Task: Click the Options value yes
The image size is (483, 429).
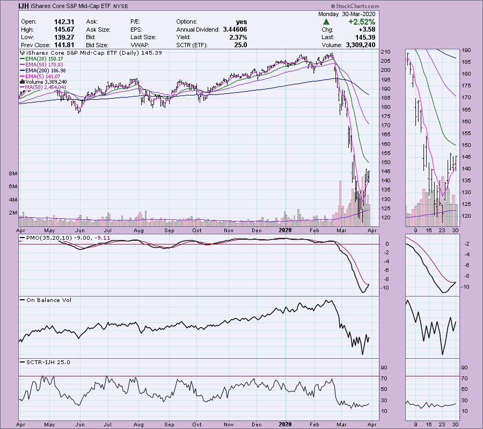Action: pyautogui.click(x=241, y=22)
